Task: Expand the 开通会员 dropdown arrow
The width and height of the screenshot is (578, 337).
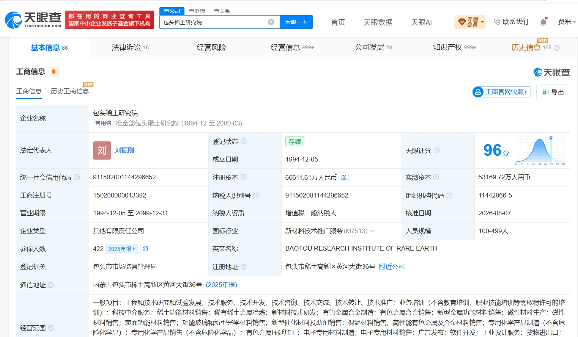Action: [482, 22]
